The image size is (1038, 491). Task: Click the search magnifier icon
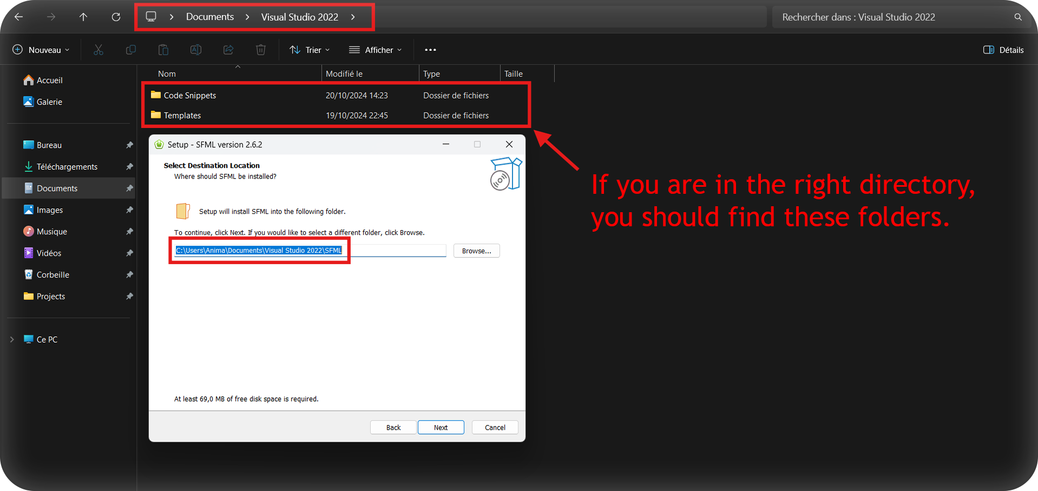1018,17
